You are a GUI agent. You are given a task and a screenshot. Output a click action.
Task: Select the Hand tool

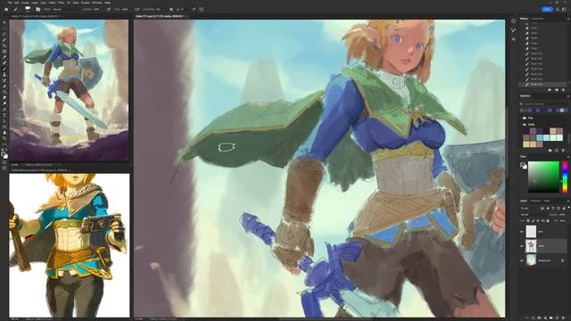(x=4, y=133)
